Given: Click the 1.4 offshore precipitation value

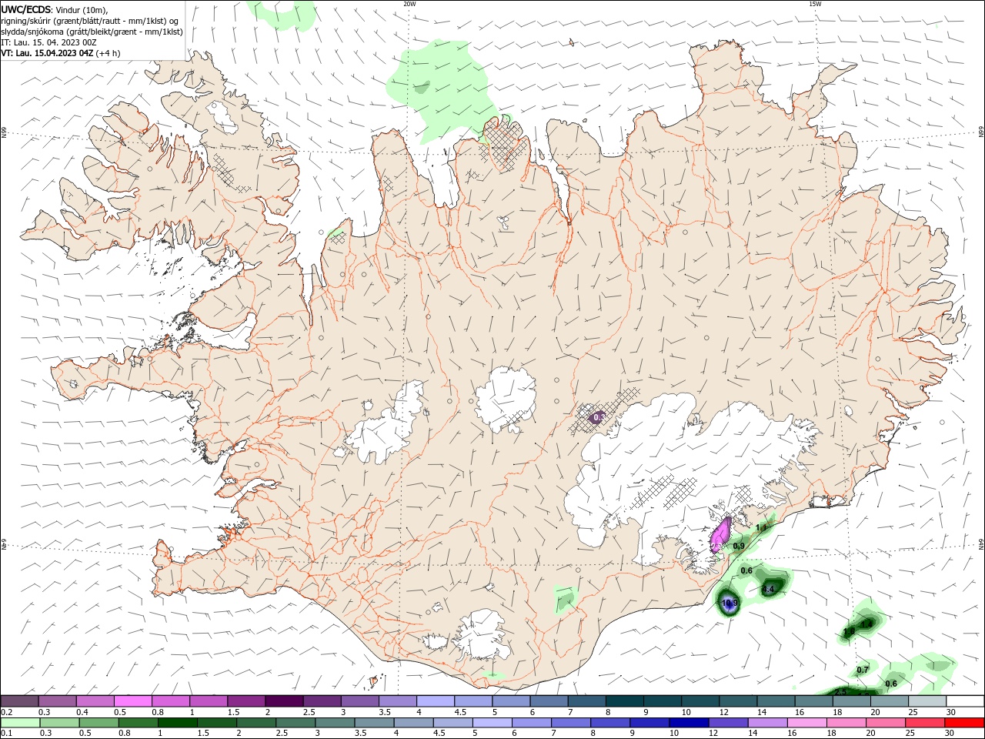Looking at the screenshot, I should pyautogui.click(x=867, y=624).
